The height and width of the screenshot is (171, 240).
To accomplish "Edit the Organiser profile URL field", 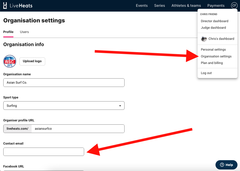I will pyautogui.click(x=78, y=129).
